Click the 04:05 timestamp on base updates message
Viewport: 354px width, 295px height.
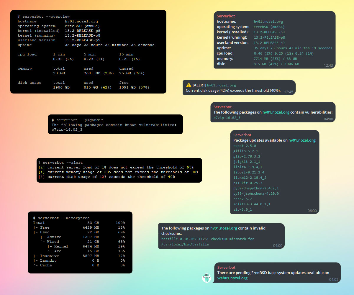tap(334, 279)
